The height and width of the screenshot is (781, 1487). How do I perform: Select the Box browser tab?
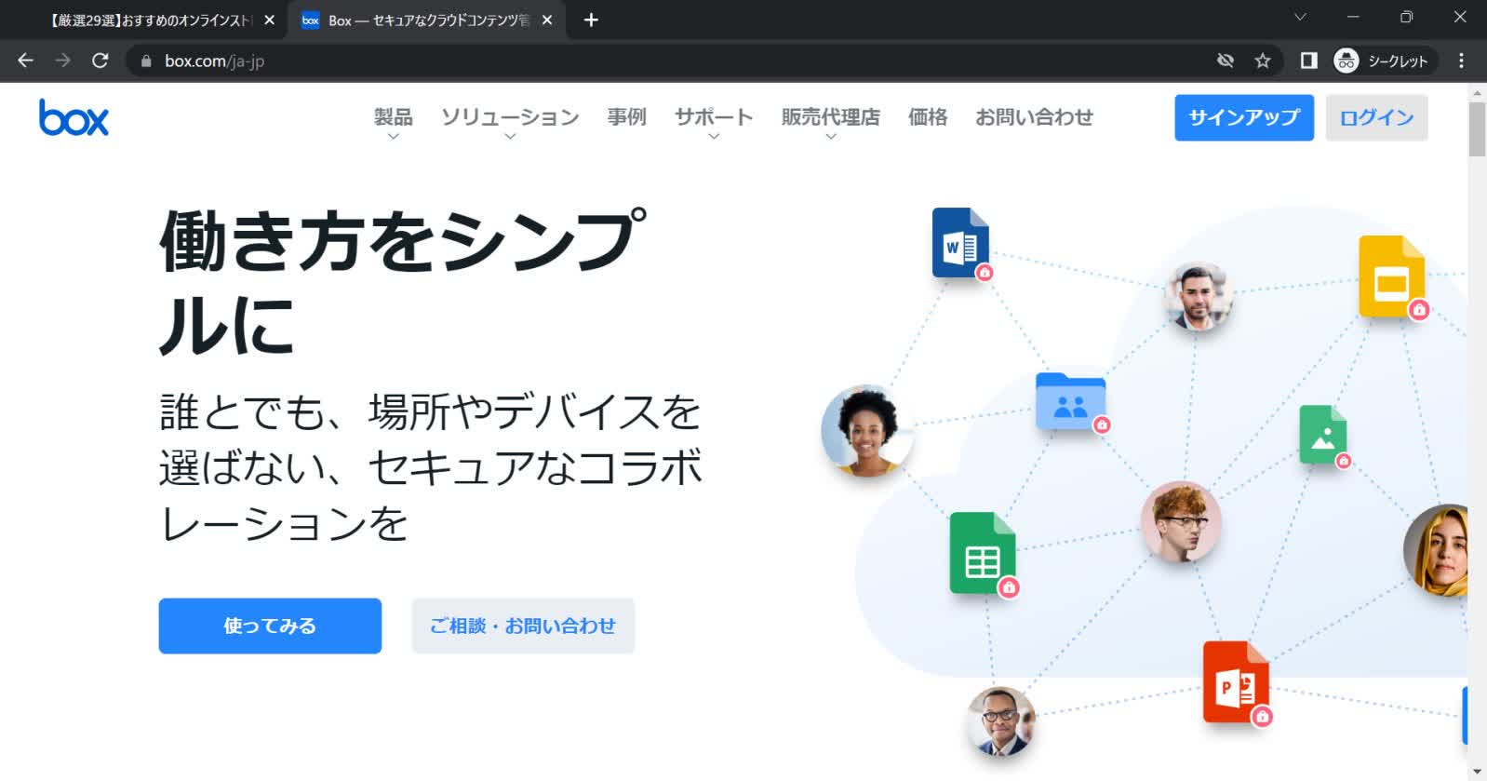pos(428,20)
